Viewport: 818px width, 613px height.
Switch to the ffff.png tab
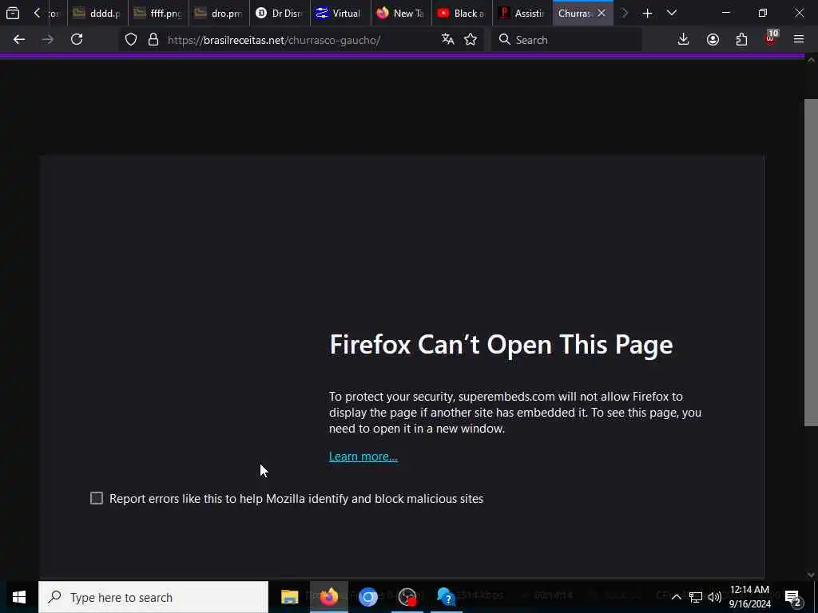click(158, 13)
